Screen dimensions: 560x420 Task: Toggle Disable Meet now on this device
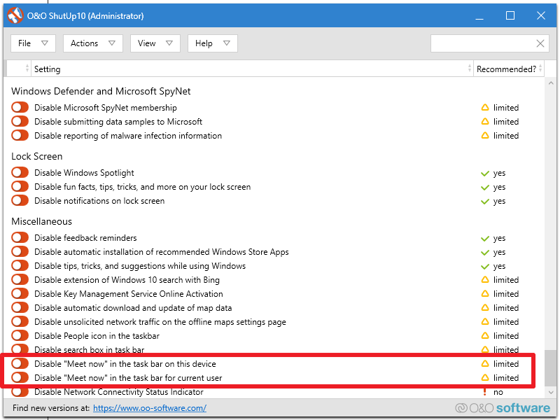click(x=20, y=363)
